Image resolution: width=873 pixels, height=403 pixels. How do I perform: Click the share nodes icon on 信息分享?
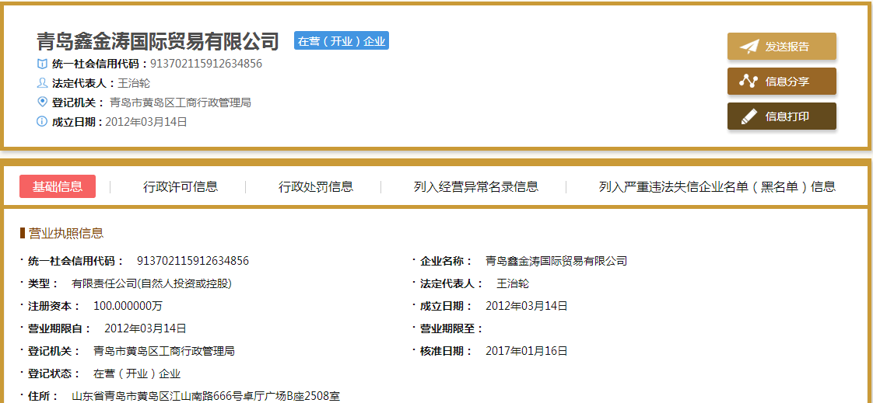point(749,82)
